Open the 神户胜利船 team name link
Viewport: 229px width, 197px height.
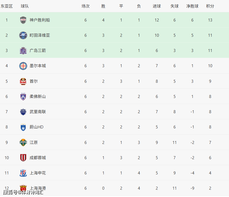(40, 20)
